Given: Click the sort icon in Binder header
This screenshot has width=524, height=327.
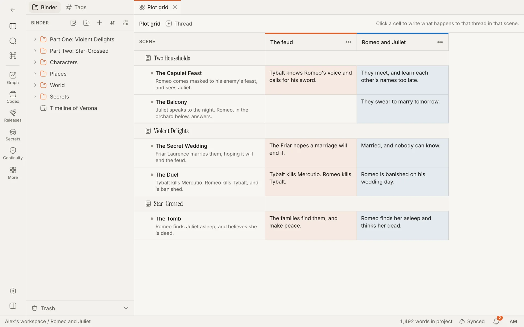Looking at the screenshot, I should click(x=112, y=23).
